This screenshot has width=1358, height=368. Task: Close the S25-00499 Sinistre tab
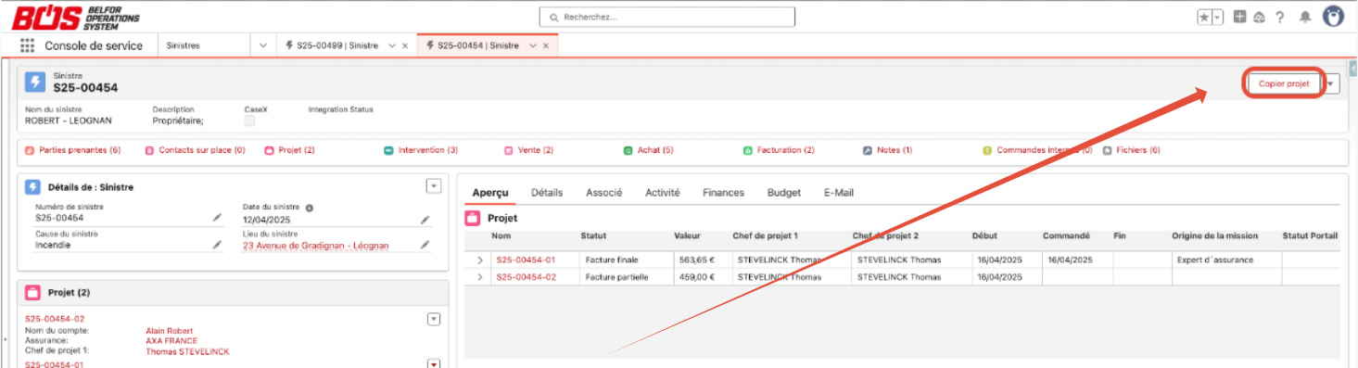point(405,45)
